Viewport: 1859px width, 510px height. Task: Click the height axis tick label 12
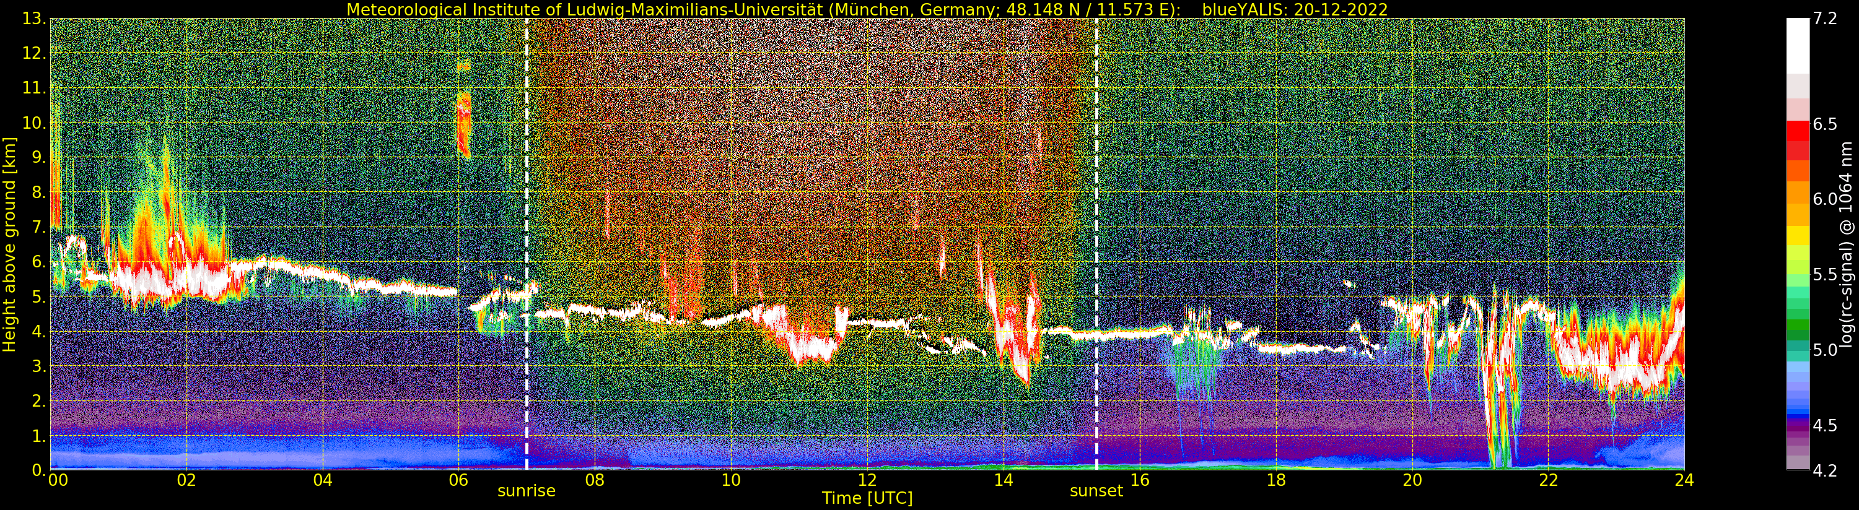tap(34, 53)
